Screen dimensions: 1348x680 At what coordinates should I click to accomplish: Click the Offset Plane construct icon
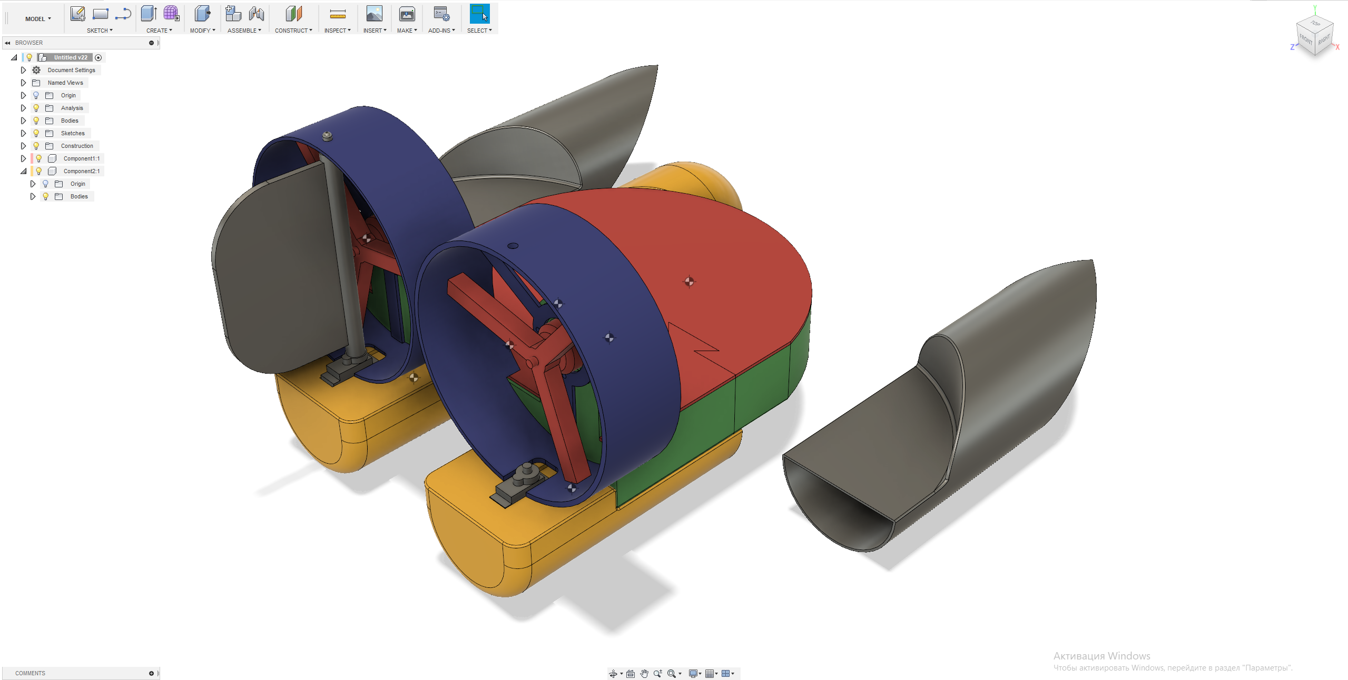pos(293,14)
